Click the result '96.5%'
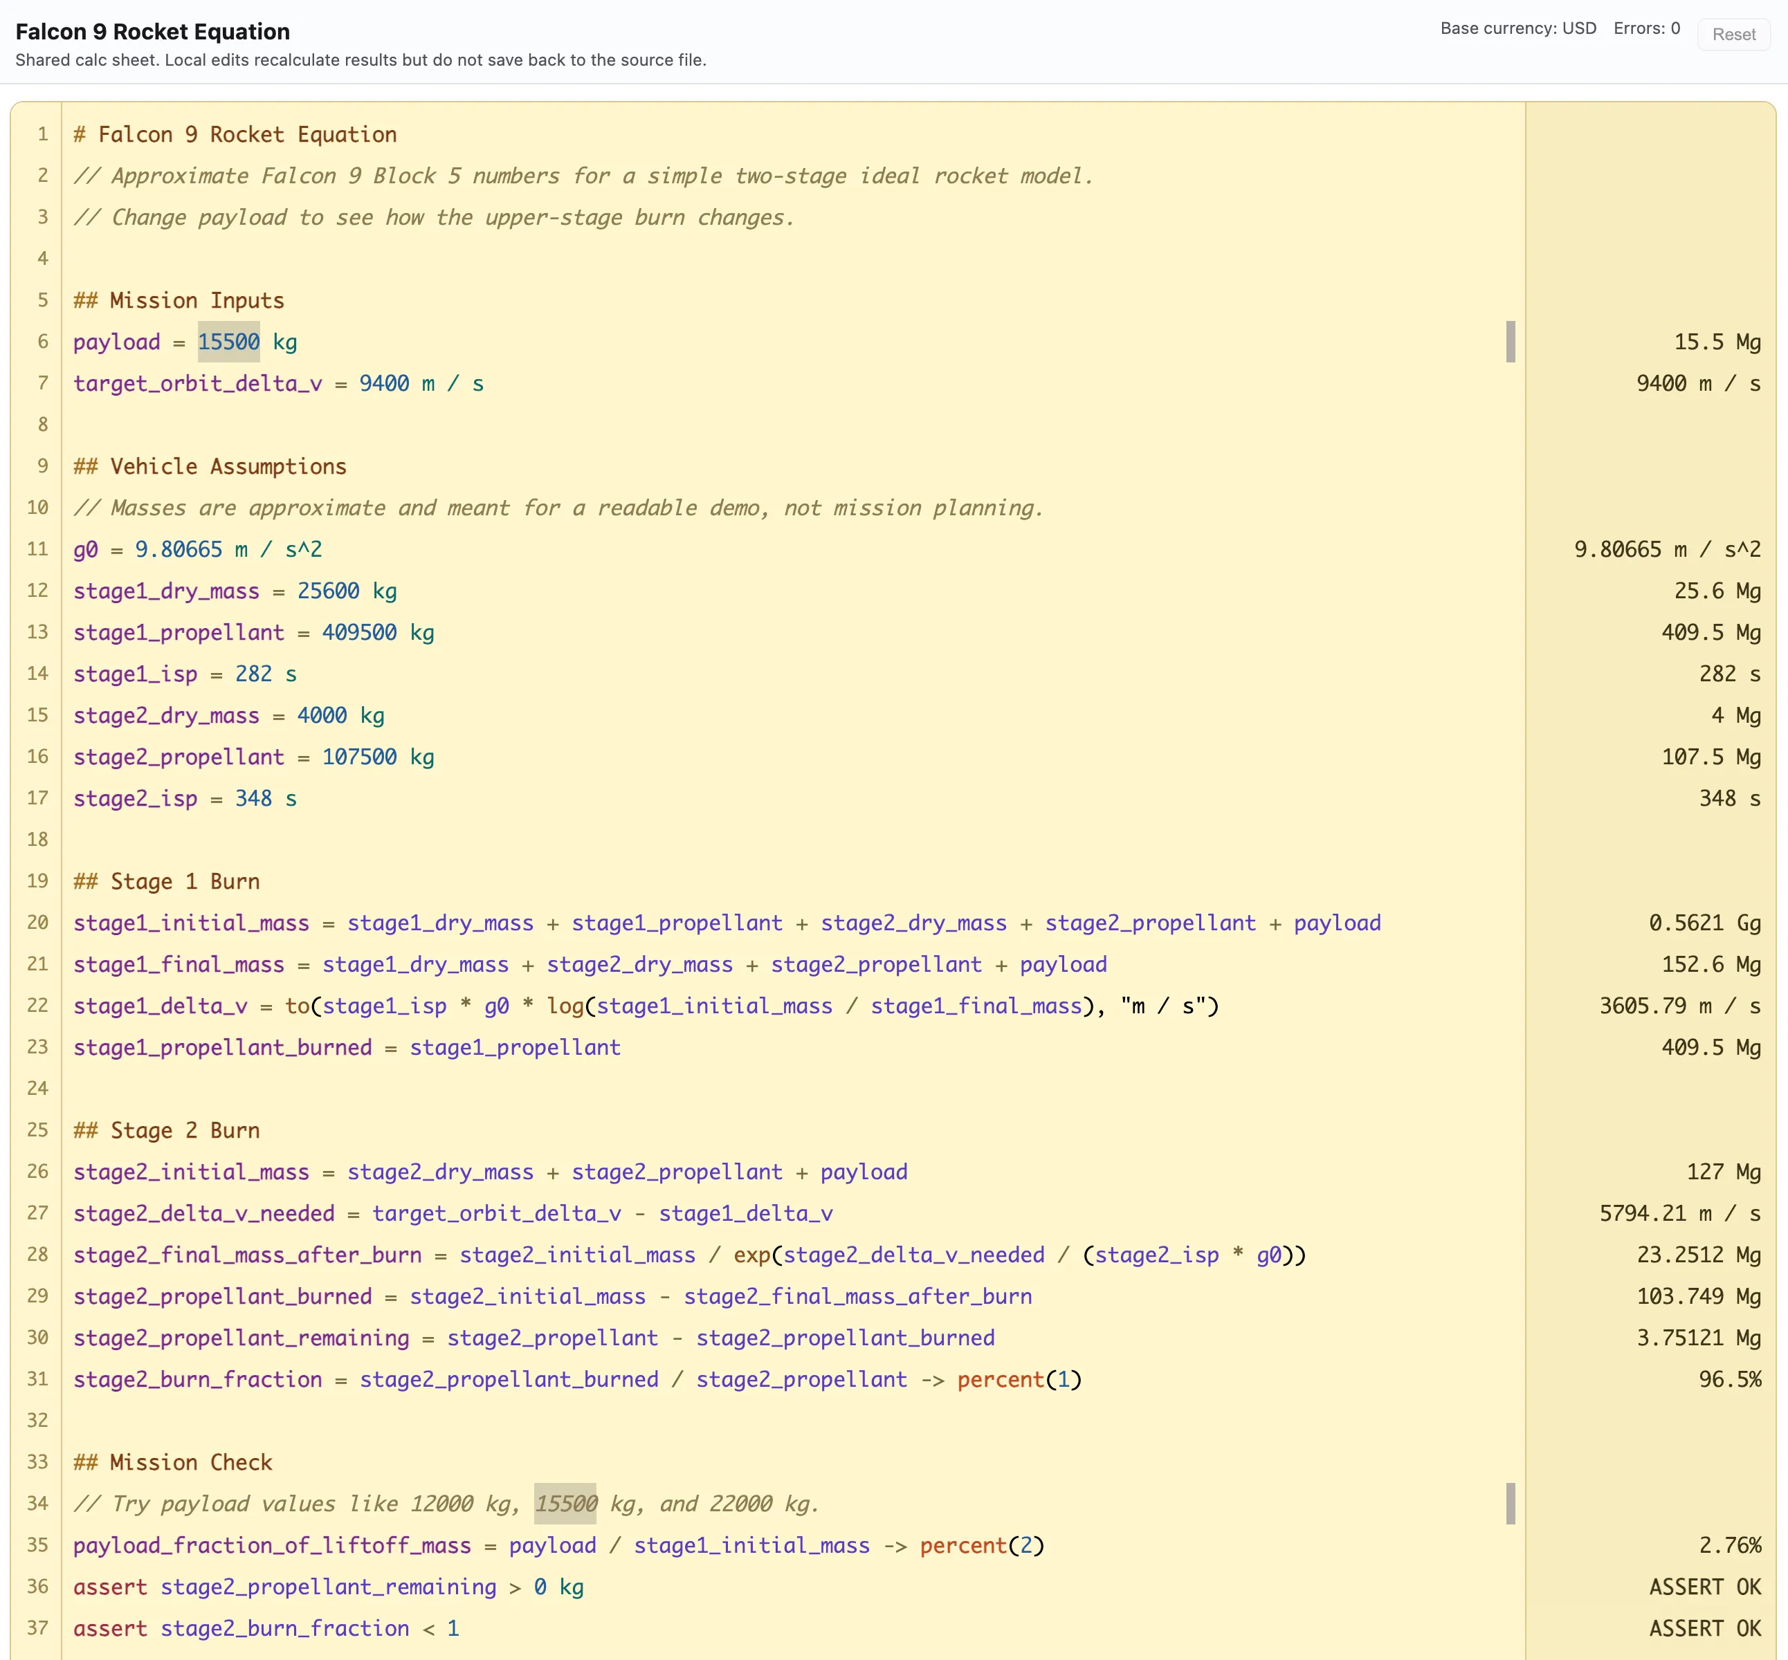The width and height of the screenshot is (1788, 1660). (1730, 1380)
